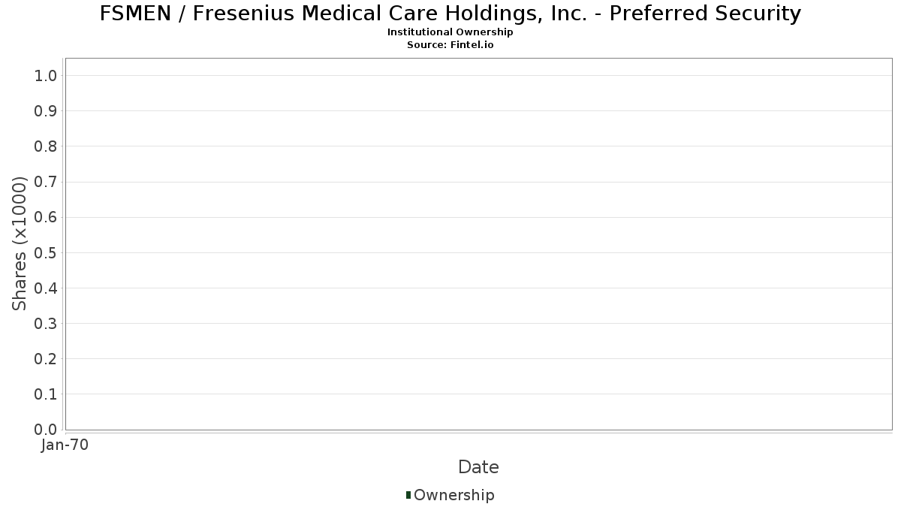Click the 0.0 y-axis tick label
Viewport: 901px width, 507px height.
pos(46,429)
